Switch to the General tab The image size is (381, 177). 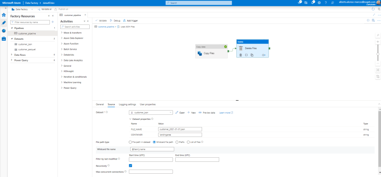pos(100,104)
